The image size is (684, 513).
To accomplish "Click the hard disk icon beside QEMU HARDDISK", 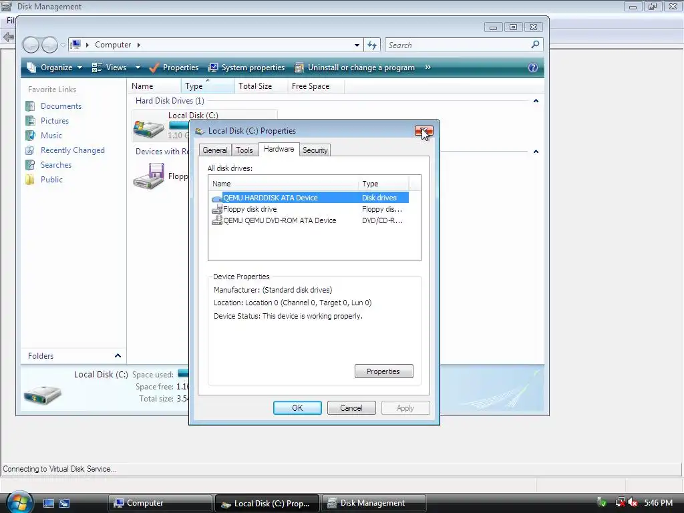I will coord(217,198).
